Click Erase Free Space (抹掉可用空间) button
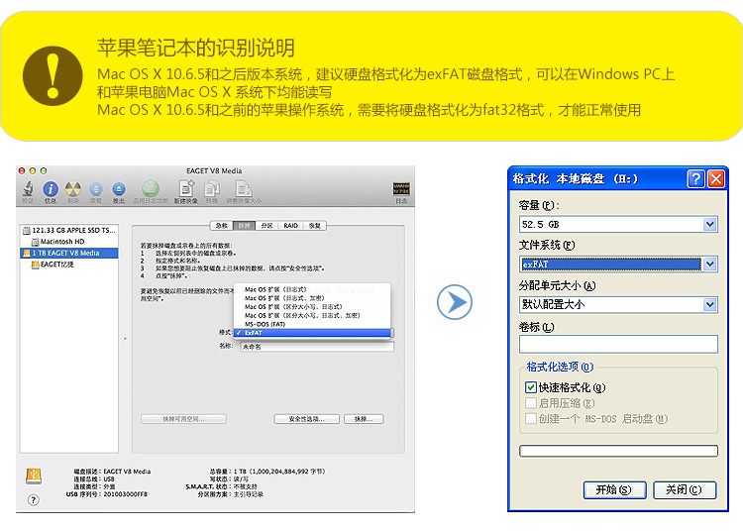Viewport: 743px width, 531px height. [x=183, y=419]
